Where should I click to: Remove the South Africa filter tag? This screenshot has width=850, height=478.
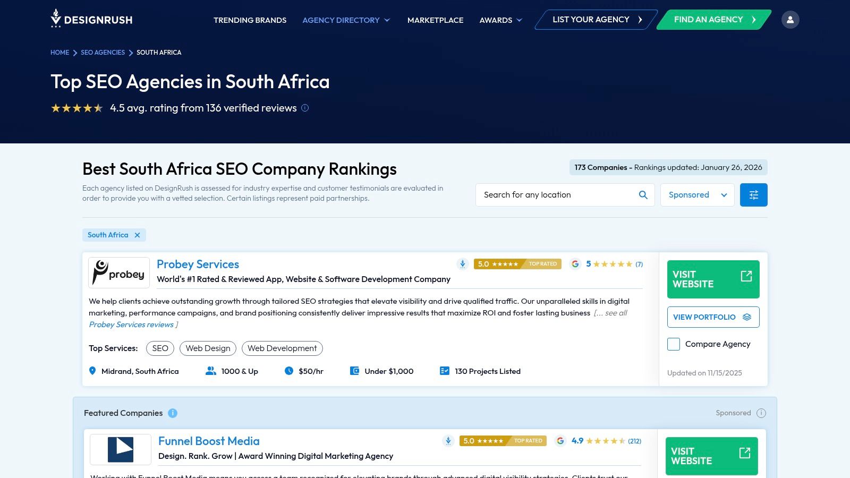pyautogui.click(x=137, y=235)
